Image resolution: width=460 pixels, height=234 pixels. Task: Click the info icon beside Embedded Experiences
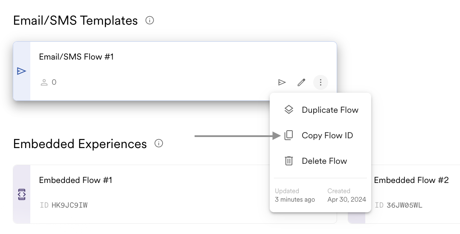pyautogui.click(x=159, y=143)
